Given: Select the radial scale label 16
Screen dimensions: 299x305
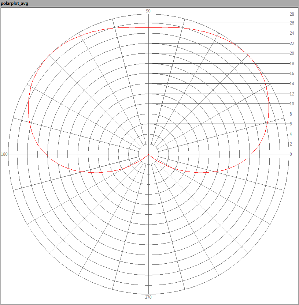Looking at the screenshot, I should [x=292, y=74].
